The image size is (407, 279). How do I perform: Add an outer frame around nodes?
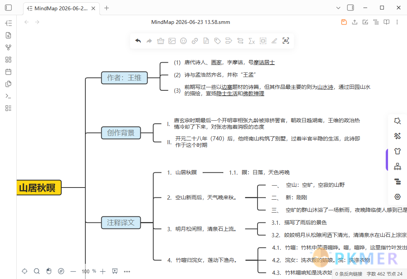[263, 41]
